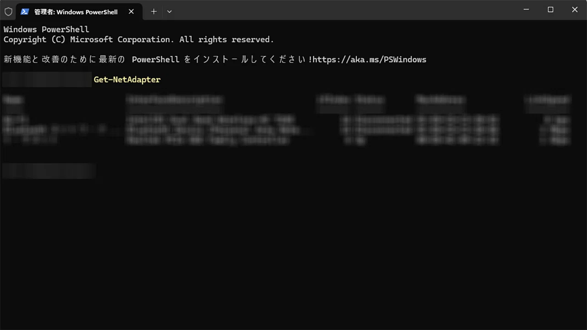Click the shield icon in title bar
The width and height of the screenshot is (587, 330).
pos(8,11)
